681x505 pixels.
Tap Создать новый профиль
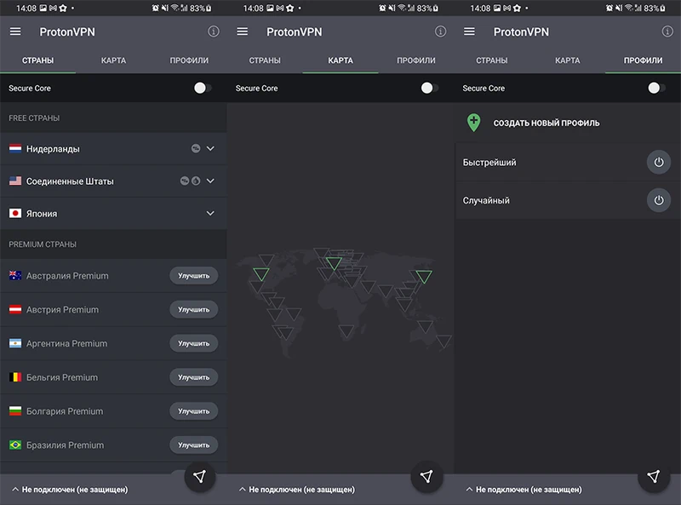pos(545,122)
